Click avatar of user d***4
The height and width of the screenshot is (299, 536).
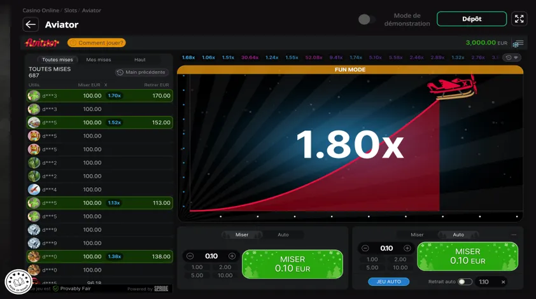pyautogui.click(x=34, y=190)
